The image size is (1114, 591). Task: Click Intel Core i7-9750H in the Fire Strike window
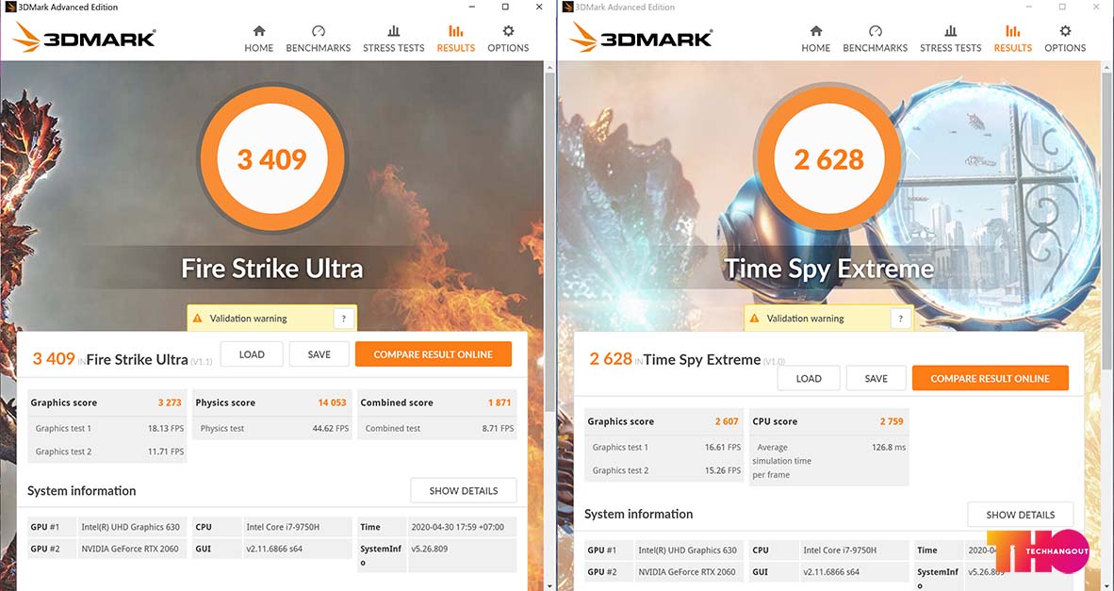coord(283,527)
